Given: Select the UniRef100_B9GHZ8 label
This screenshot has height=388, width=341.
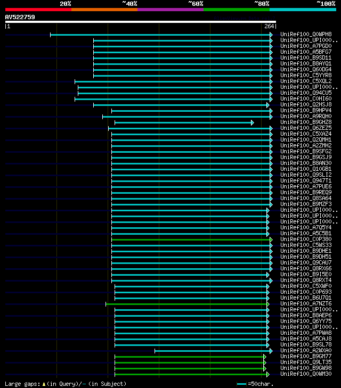Looking at the screenshot, I should [306, 122].
